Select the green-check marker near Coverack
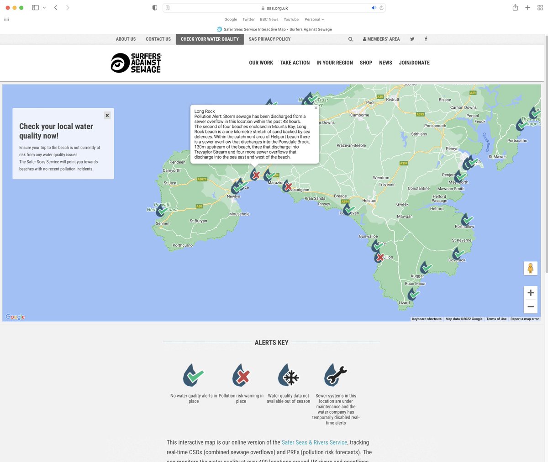Image resolution: width=548 pixels, height=462 pixels. click(458, 254)
